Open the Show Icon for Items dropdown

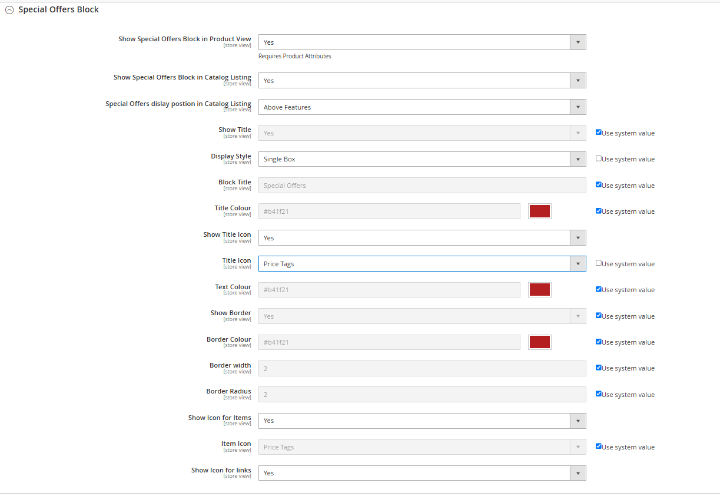(422, 421)
